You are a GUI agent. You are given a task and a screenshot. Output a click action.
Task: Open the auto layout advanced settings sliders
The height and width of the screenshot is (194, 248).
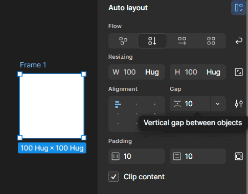239,104
